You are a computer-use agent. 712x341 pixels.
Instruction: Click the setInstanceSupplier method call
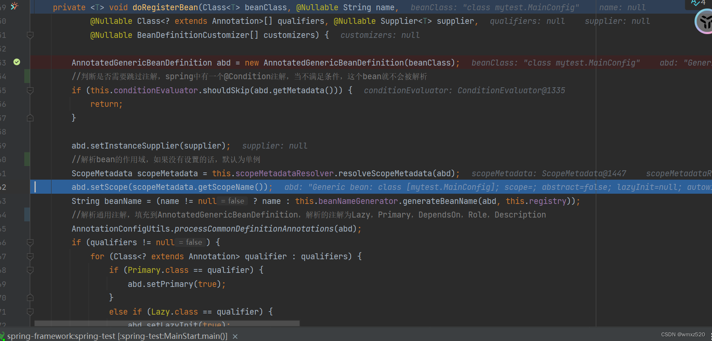135,146
